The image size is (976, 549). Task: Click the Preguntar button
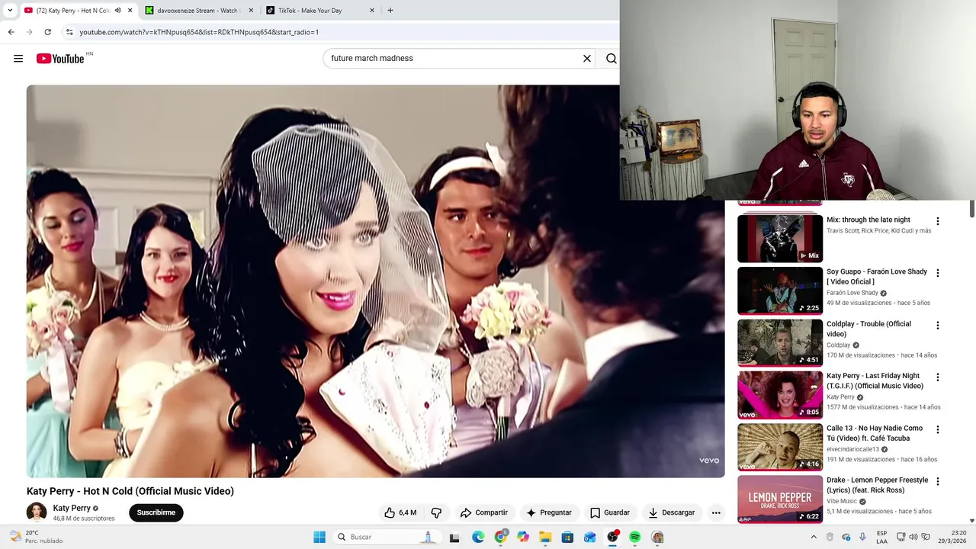pyautogui.click(x=549, y=512)
